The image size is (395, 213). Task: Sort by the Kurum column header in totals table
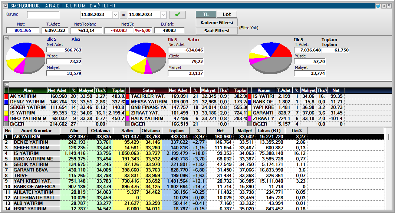click(x=264, y=90)
